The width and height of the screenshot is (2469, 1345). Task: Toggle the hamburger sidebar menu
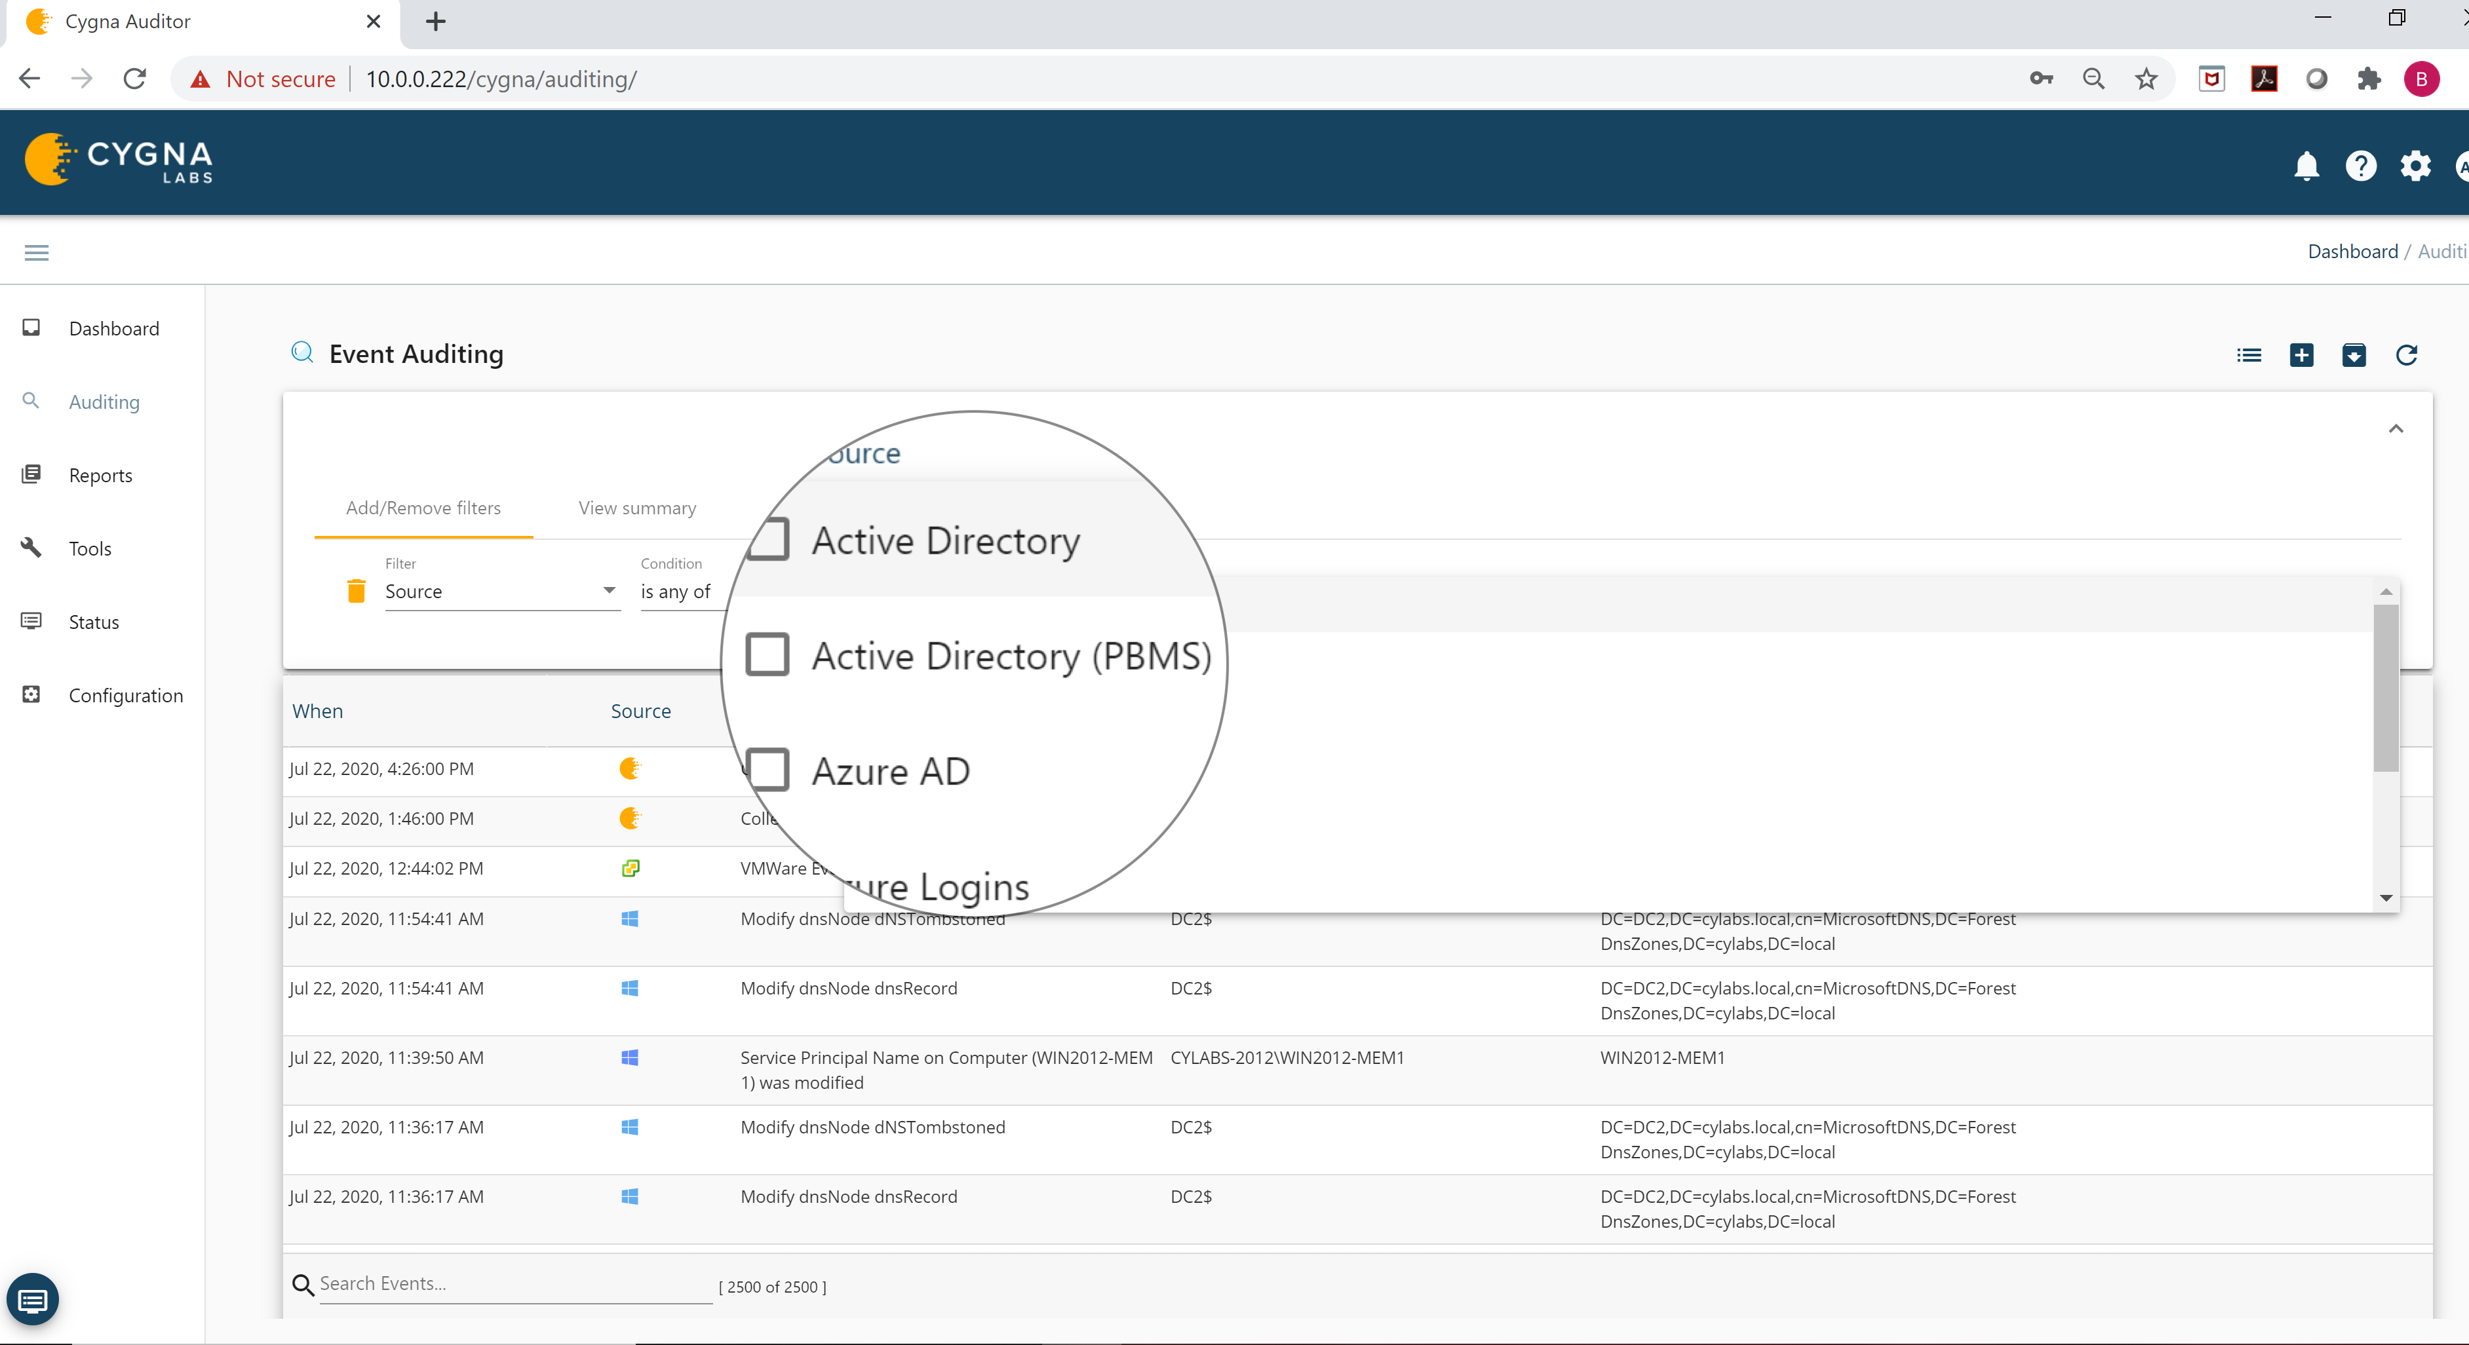[x=37, y=253]
